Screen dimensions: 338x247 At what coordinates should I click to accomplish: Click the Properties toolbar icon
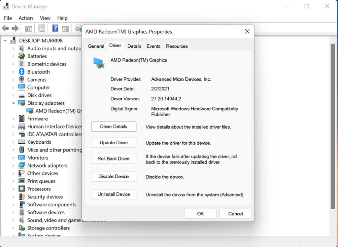pyautogui.click(x=42, y=28)
